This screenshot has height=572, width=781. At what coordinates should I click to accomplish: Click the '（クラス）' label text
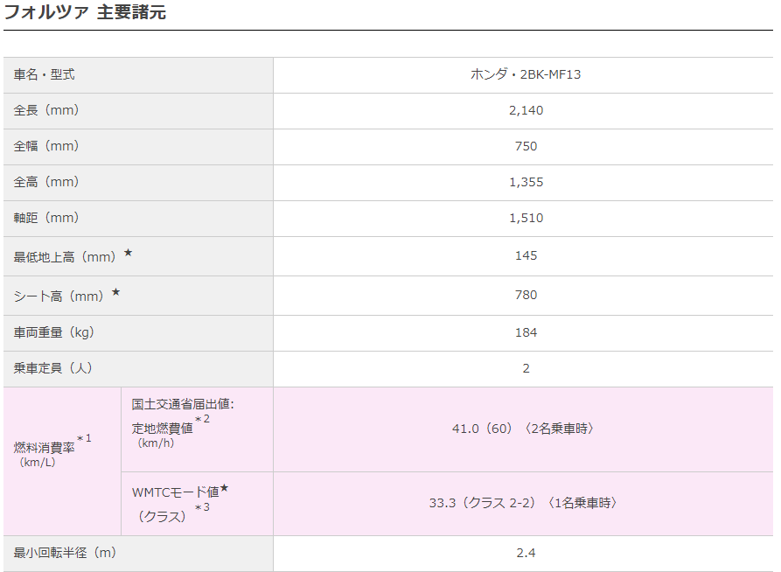(x=162, y=517)
